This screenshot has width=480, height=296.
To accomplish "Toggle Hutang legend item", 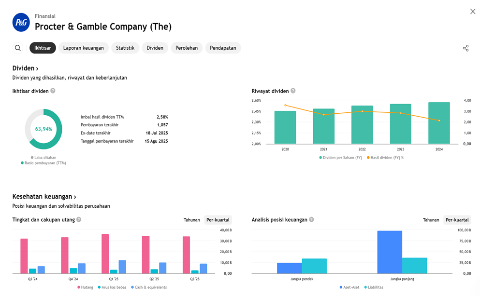I will tap(85, 287).
